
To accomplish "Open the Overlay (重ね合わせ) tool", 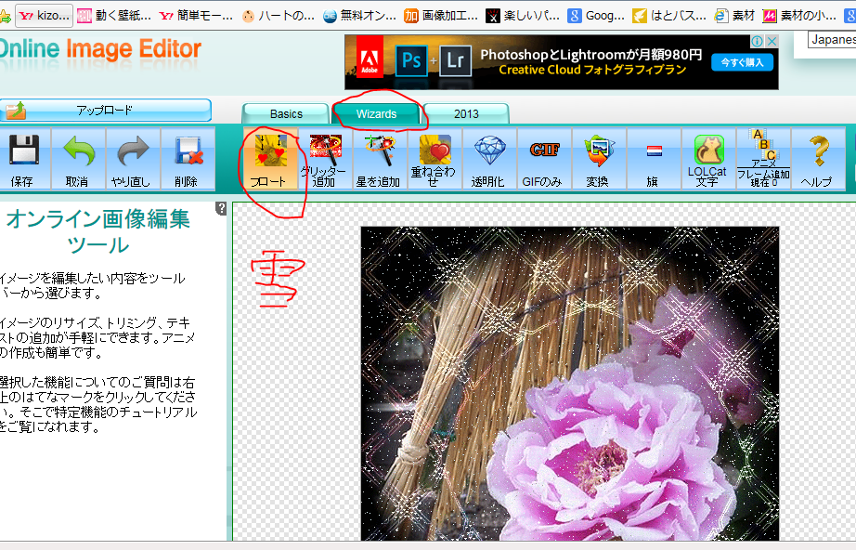I will point(434,159).
